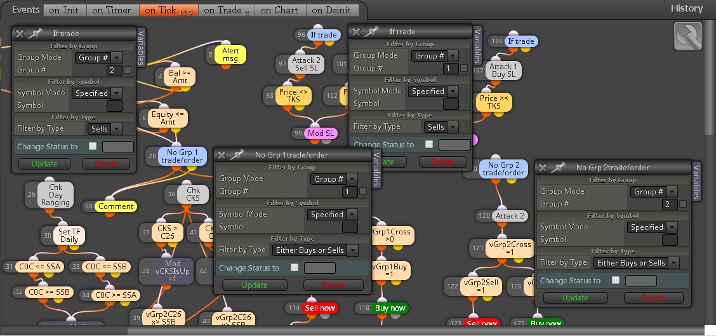Image resolution: width=716 pixels, height=336 pixels.
Task: Select the 'Attack 2' block 120
Action: pyautogui.click(x=510, y=216)
